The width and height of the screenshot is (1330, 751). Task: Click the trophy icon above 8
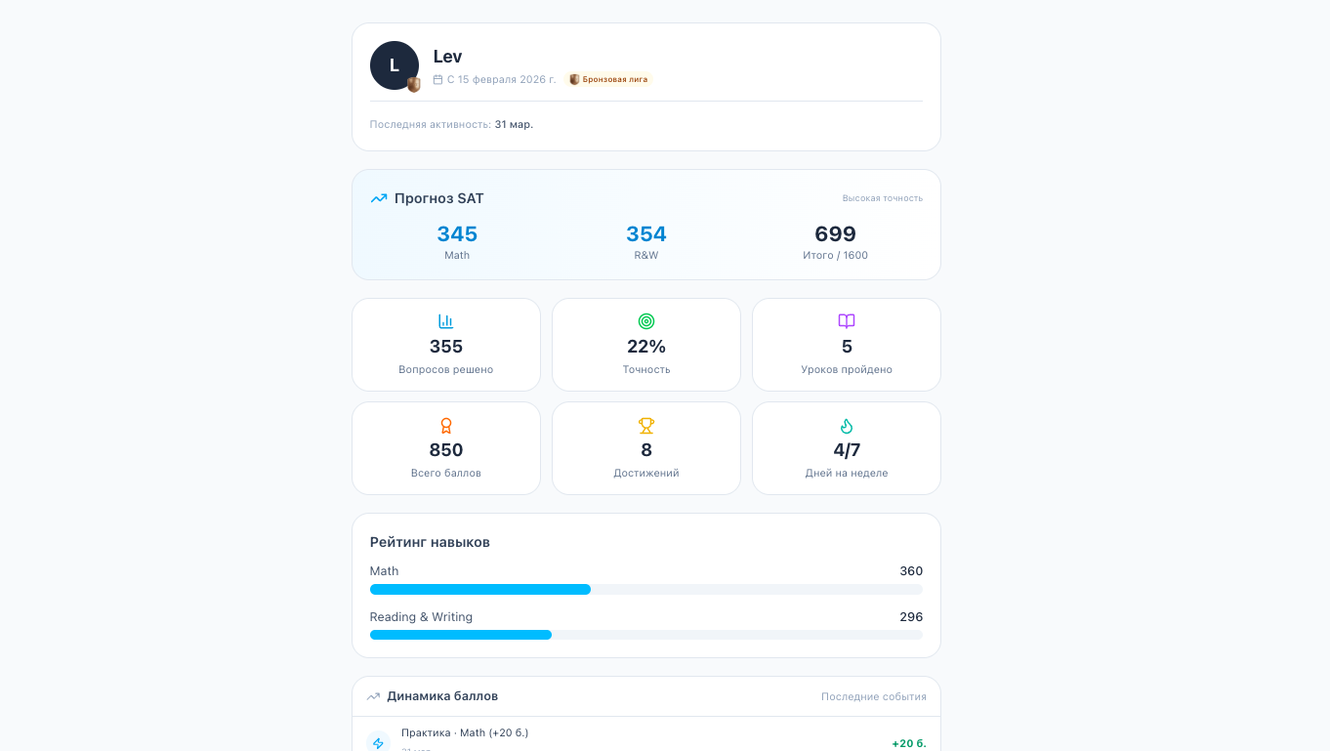coord(646,426)
